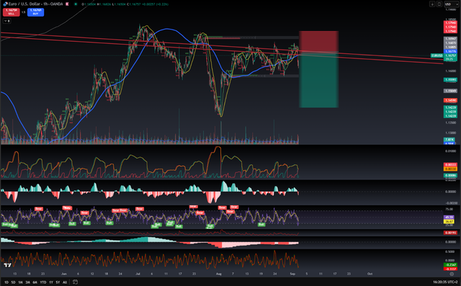Click the 7.87K volume value label
Viewport: 461px width, 286px height.
tap(449, 140)
